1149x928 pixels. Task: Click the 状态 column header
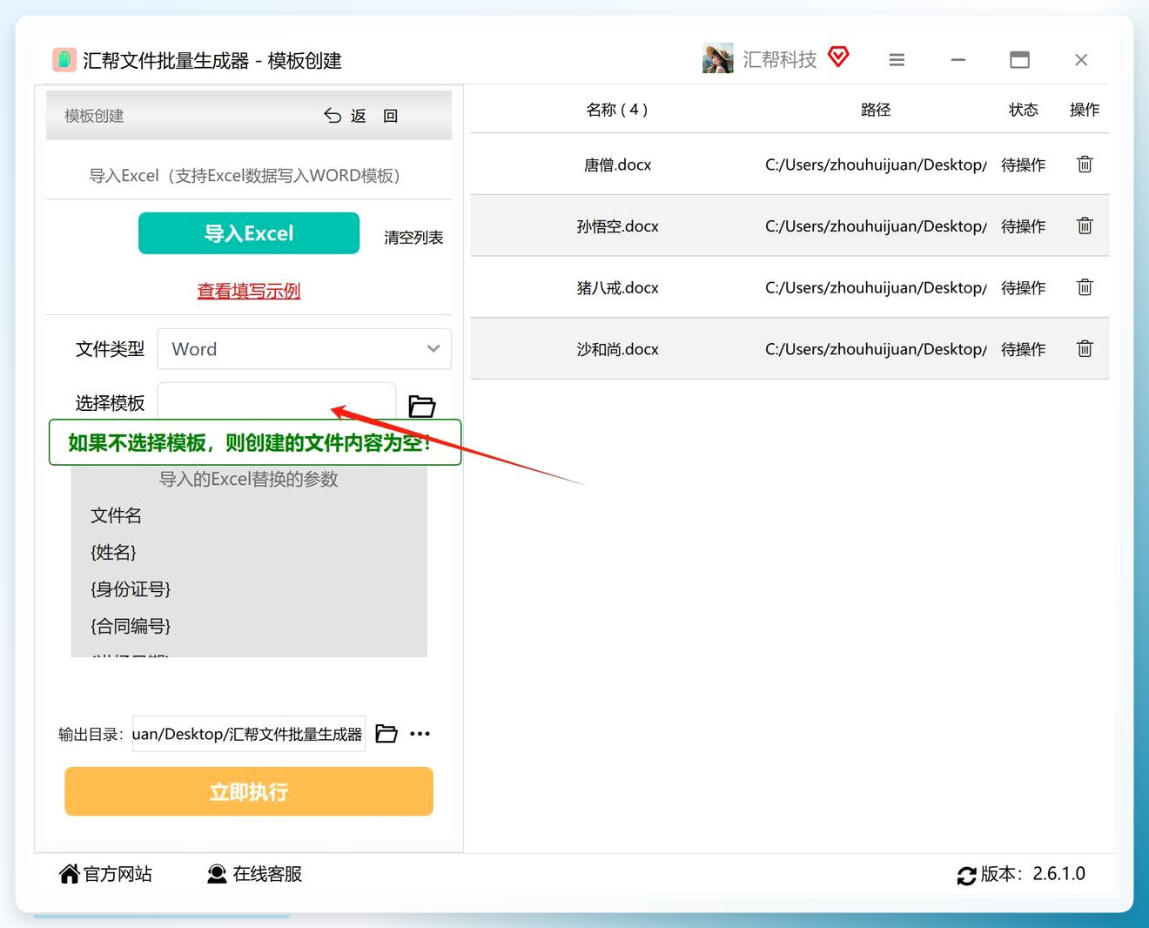coord(1024,110)
